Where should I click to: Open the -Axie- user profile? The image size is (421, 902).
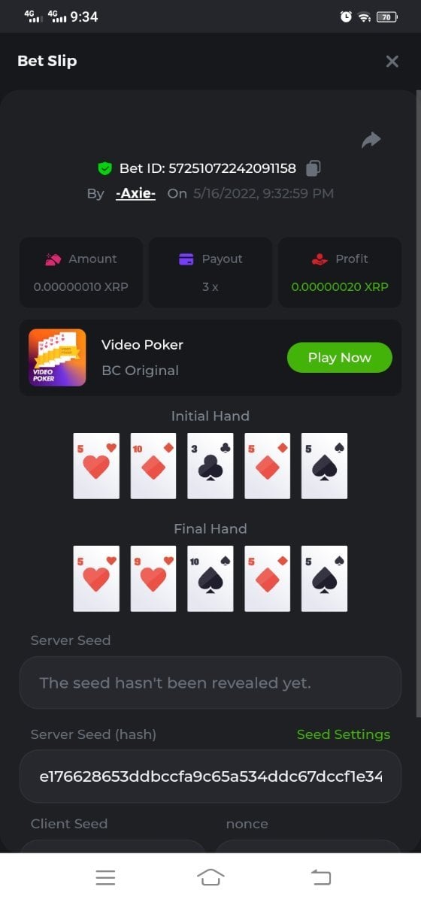tap(135, 193)
